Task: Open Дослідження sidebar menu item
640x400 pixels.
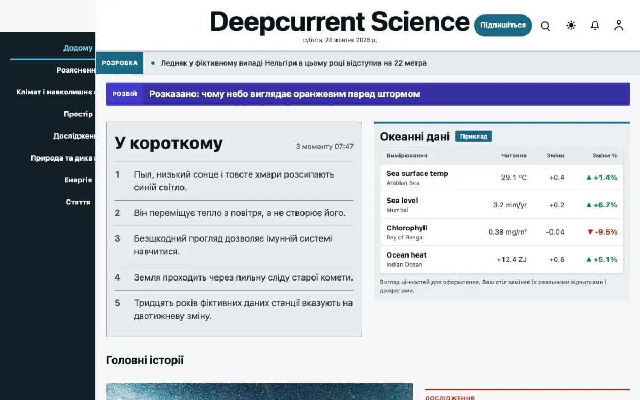Action: click(x=75, y=136)
